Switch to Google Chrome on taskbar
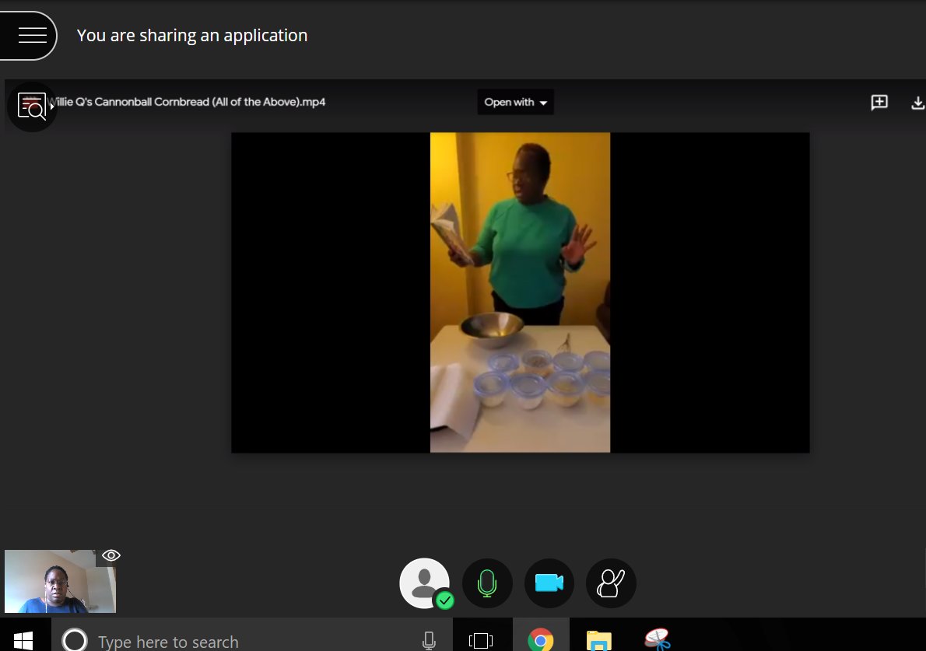The width and height of the screenshot is (926, 651). coord(540,640)
